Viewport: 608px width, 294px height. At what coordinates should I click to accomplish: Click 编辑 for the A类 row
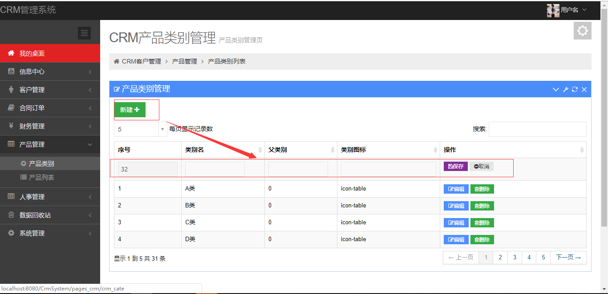coord(456,189)
